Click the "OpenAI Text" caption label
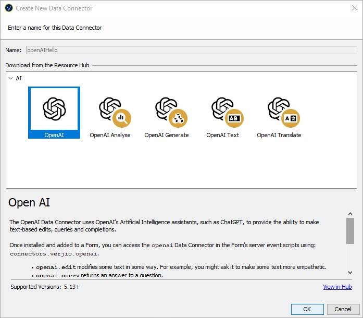The width and height of the screenshot is (363, 318). click(x=222, y=135)
